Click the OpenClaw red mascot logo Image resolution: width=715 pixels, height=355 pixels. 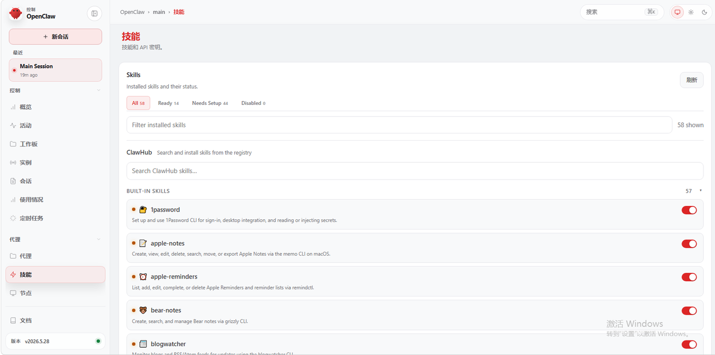[16, 13]
